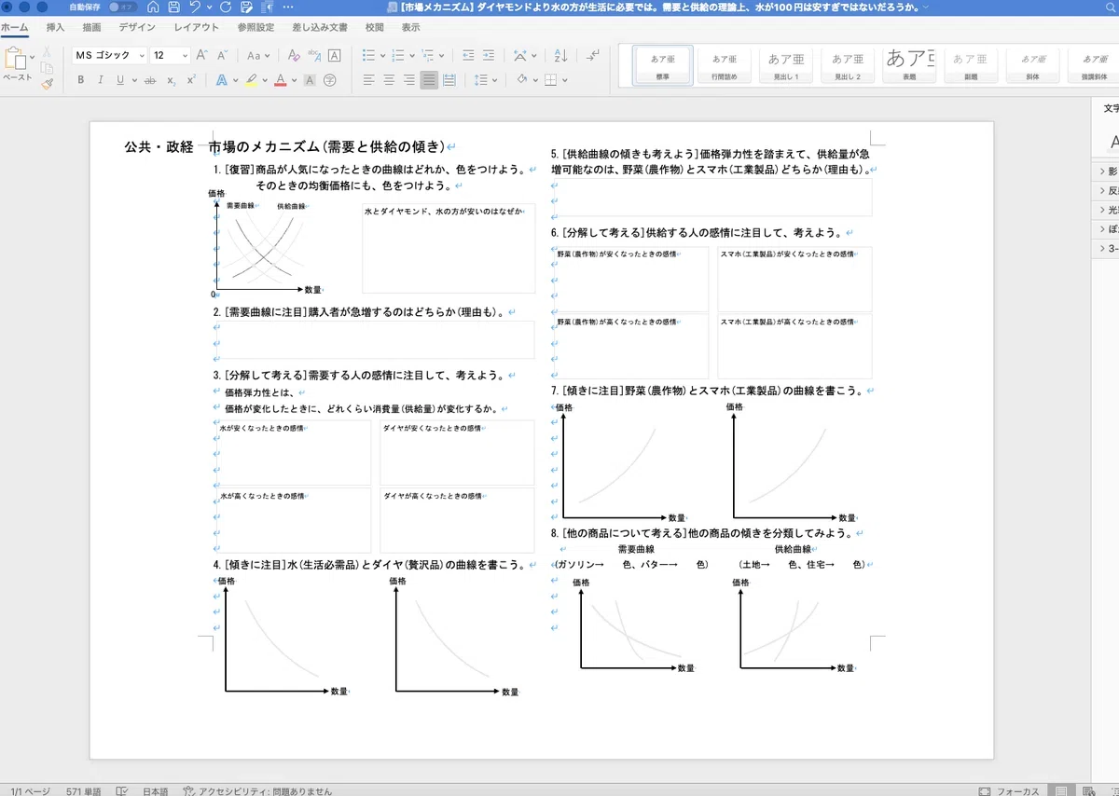Toggle justified text alignment
The width and height of the screenshot is (1119, 796).
click(x=429, y=80)
